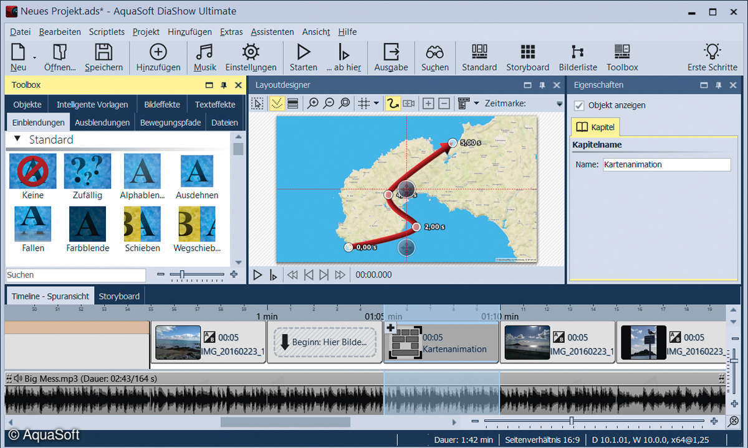
Task: Jump to next item in Layoutdesigner preview
Action: click(x=324, y=274)
